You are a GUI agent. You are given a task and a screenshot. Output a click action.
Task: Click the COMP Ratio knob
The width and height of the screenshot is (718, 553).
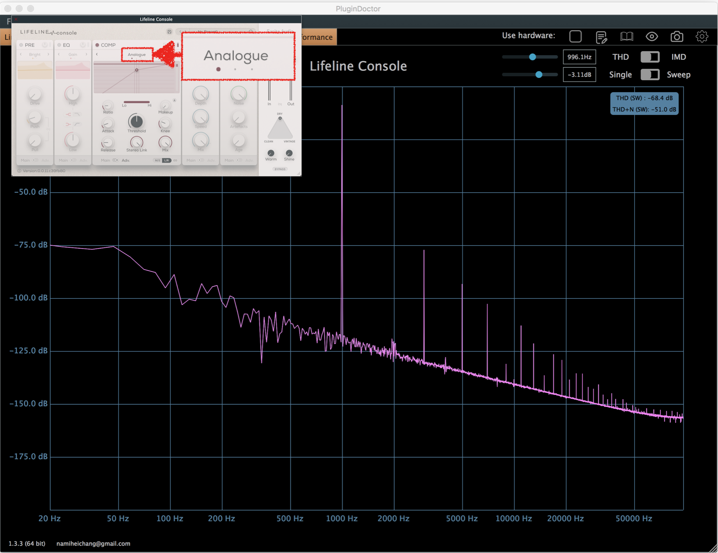coord(108,105)
